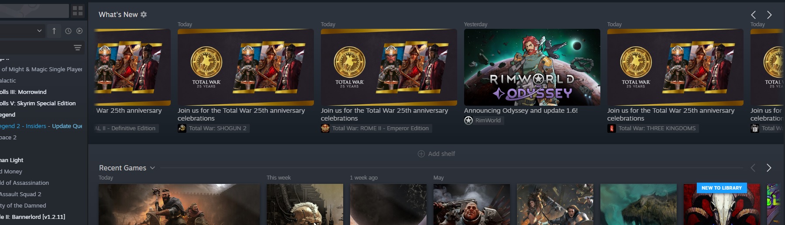Screen dimensions: 785x225
Task: Open What's New settings gear
Action: click(x=144, y=14)
